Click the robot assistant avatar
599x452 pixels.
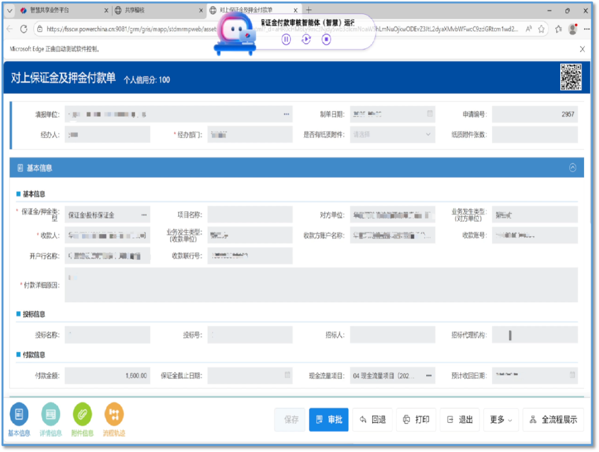pyautogui.click(x=235, y=34)
